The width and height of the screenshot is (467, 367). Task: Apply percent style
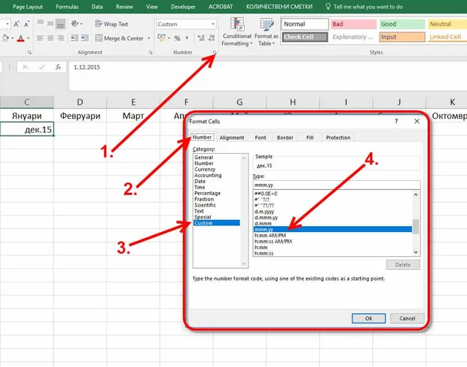pyautogui.click(x=178, y=38)
